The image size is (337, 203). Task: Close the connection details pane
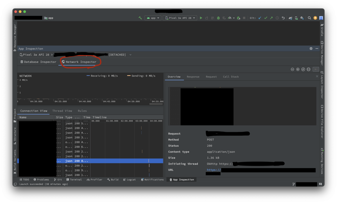[317, 76]
